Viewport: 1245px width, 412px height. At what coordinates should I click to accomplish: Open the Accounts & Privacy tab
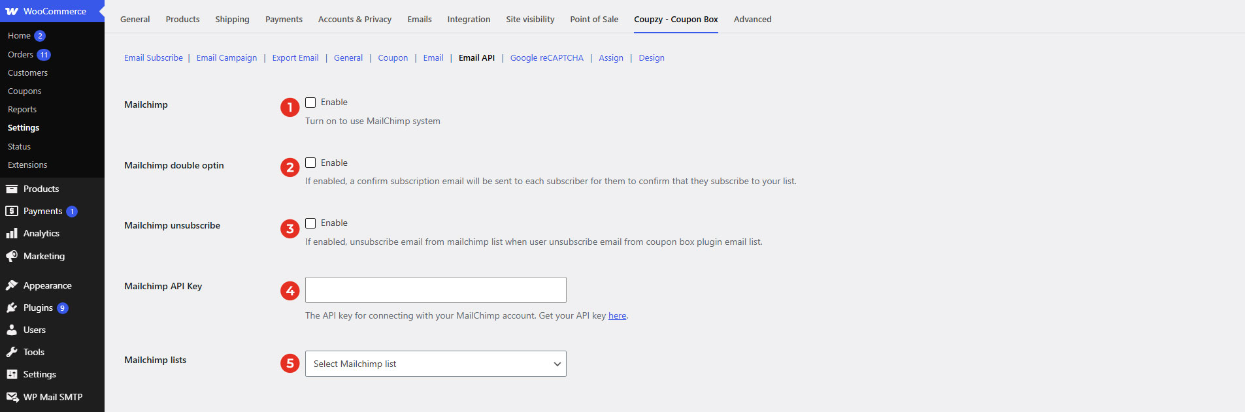pyautogui.click(x=355, y=19)
